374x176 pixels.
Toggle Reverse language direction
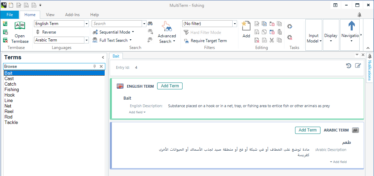tap(46, 32)
